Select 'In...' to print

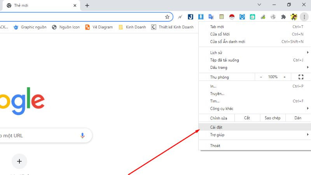(255, 86)
